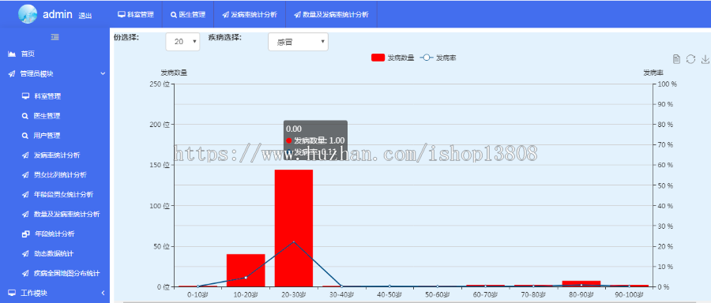Click search icon in 医生管理 top tab
The width and height of the screenshot is (711, 303).
(174, 14)
